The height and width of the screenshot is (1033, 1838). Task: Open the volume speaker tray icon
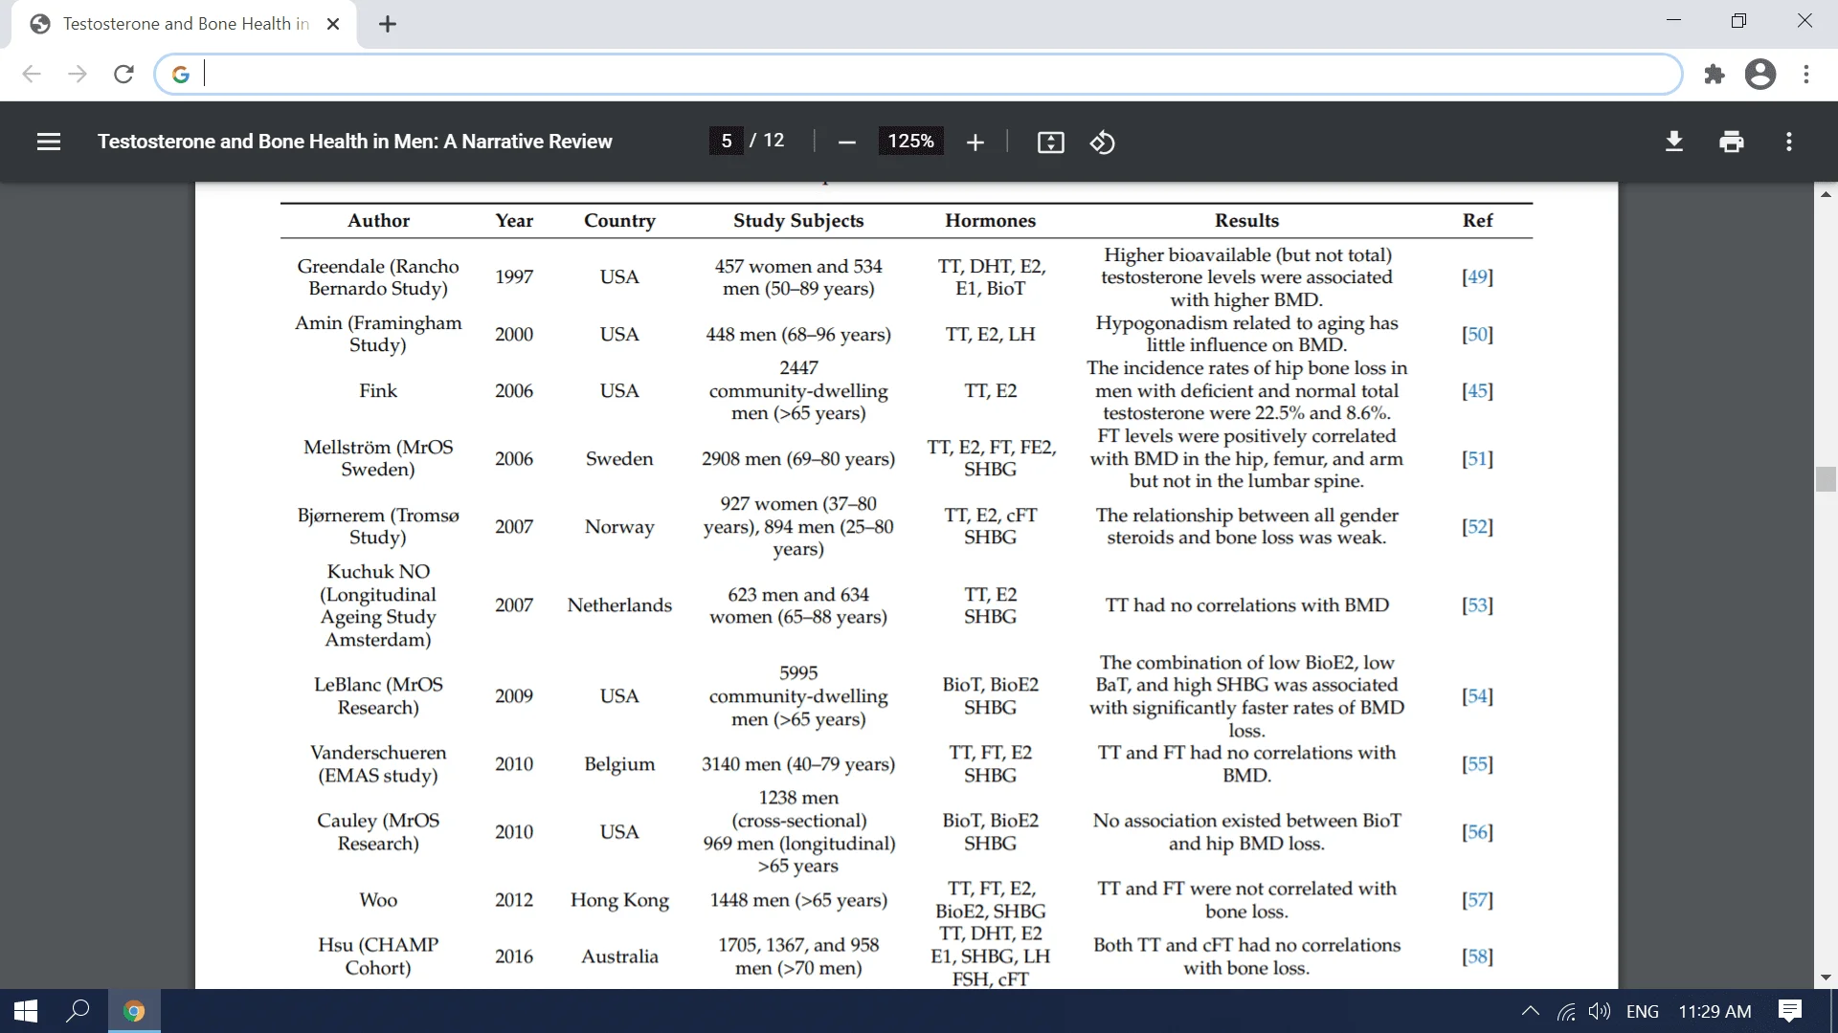[1599, 1011]
